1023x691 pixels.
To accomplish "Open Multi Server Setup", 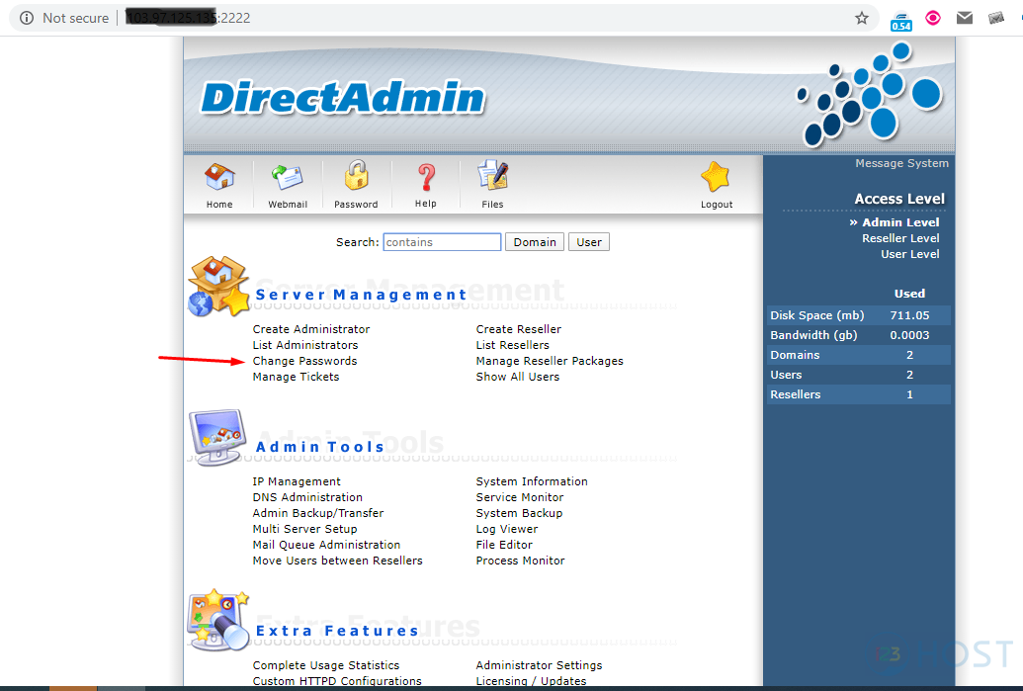I will (304, 529).
